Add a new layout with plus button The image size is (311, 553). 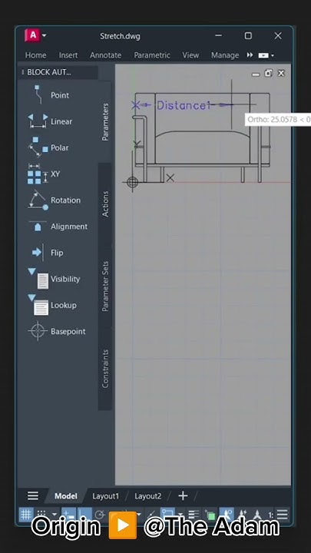tap(183, 496)
